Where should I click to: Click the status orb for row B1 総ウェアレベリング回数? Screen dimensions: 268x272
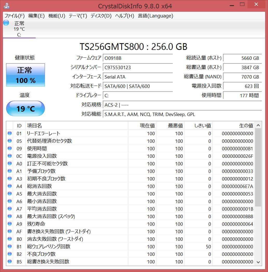pos(10,246)
